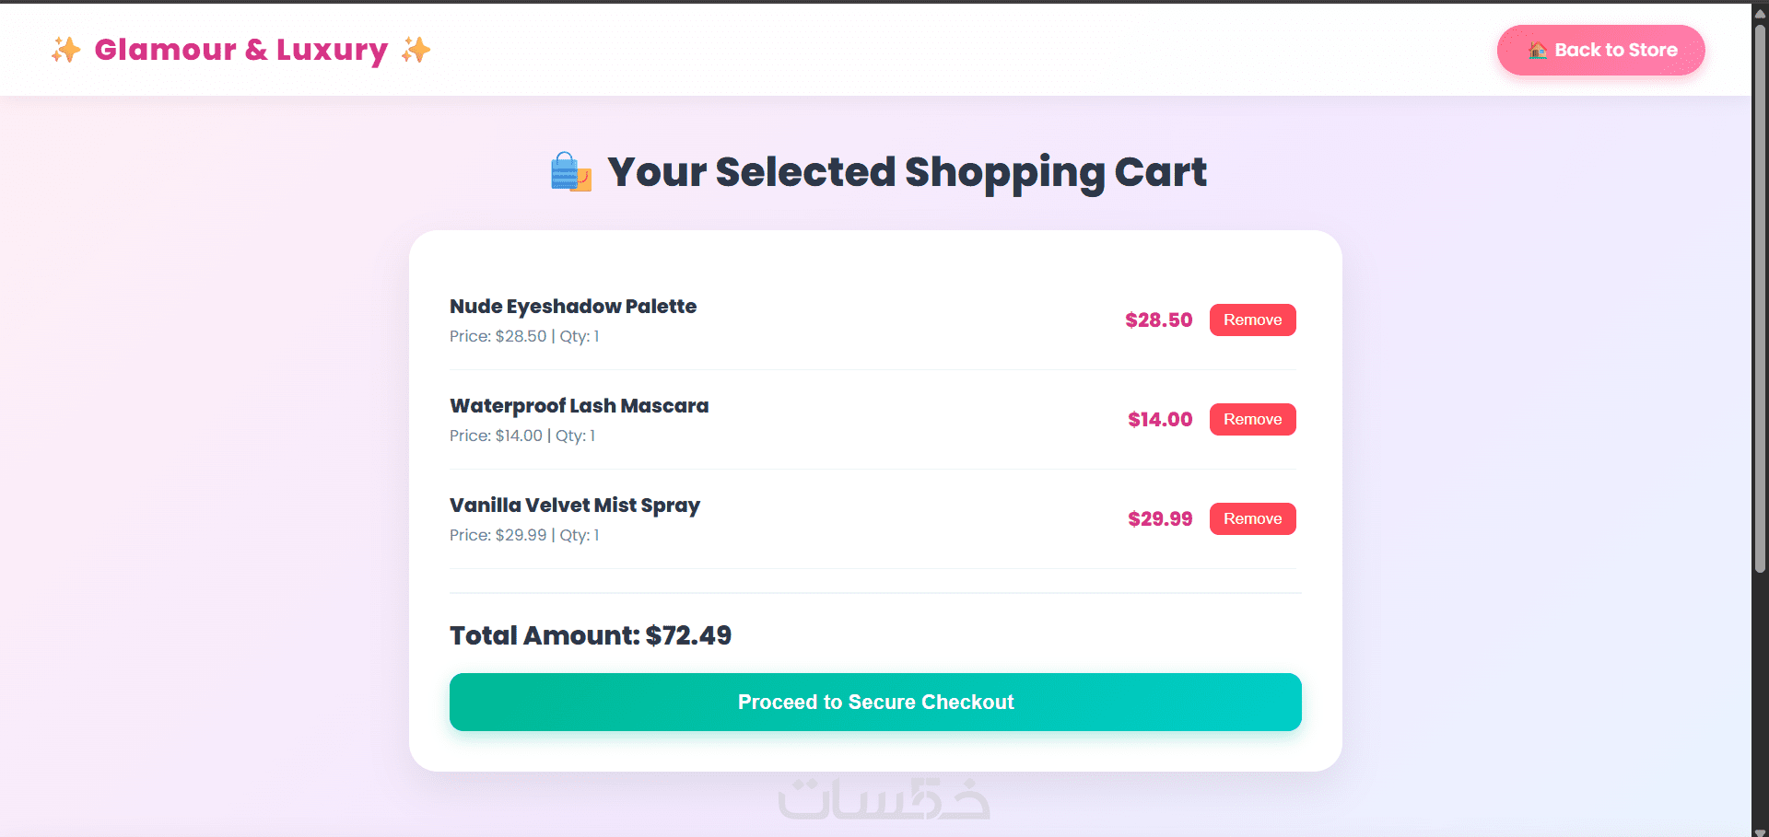Click the scrollbar down arrow
Viewport: 1769px width, 837px height.
(x=1760, y=831)
